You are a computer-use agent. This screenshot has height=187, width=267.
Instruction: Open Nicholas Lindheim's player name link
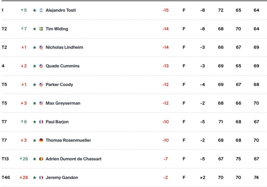point(64,47)
